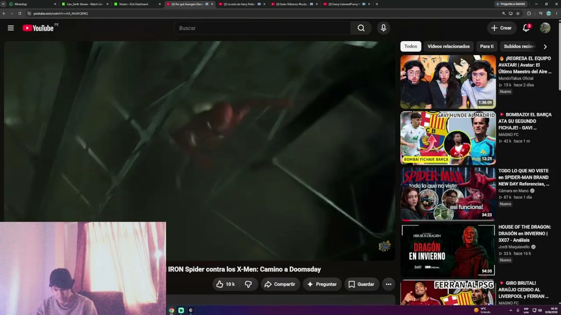Go to the YouTube home logo
The width and height of the screenshot is (561, 315).
(38, 28)
